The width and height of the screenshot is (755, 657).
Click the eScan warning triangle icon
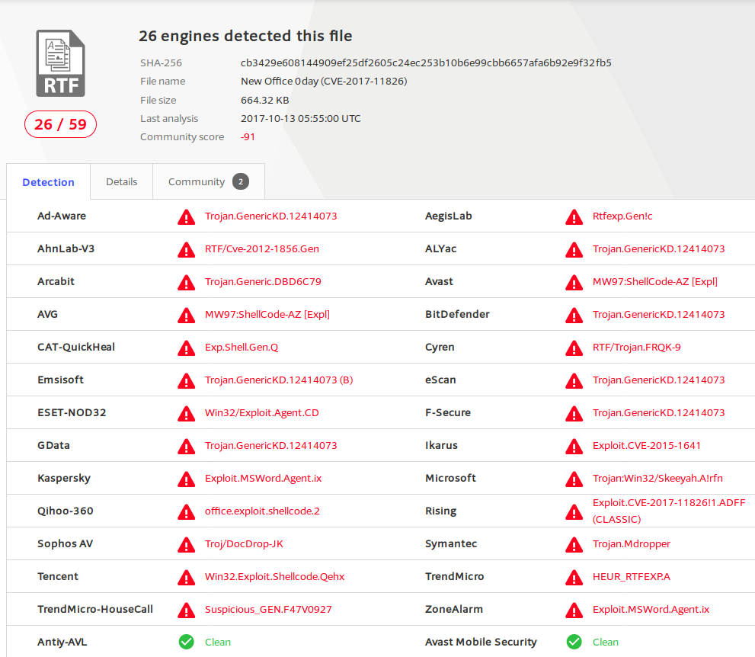click(574, 380)
